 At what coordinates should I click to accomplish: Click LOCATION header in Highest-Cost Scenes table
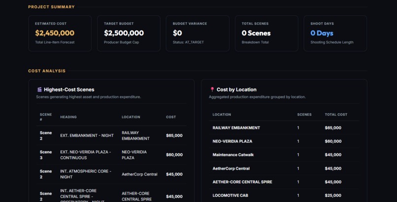131,117
